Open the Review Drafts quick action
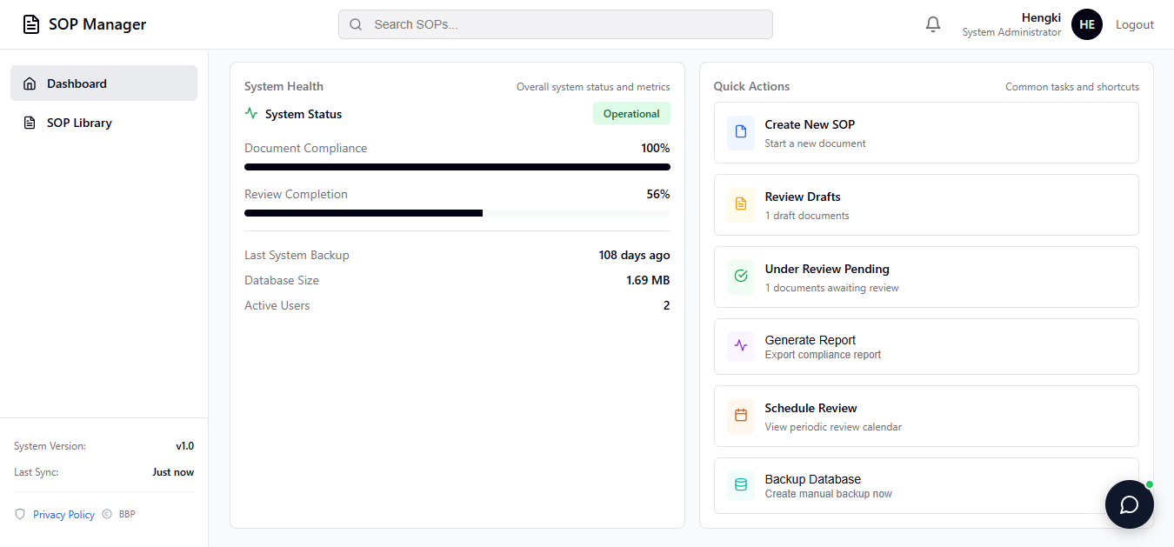The height and width of the screenshot is (547, 1174). click(926, 204)
